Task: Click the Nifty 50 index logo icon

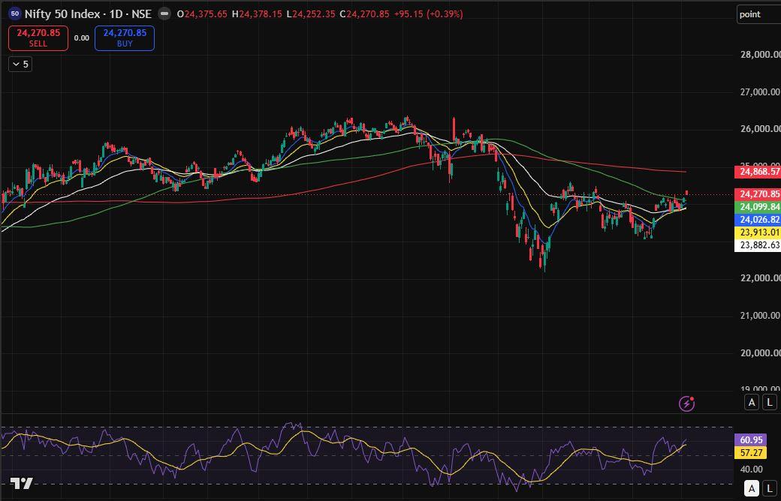Action: point(14,14)
